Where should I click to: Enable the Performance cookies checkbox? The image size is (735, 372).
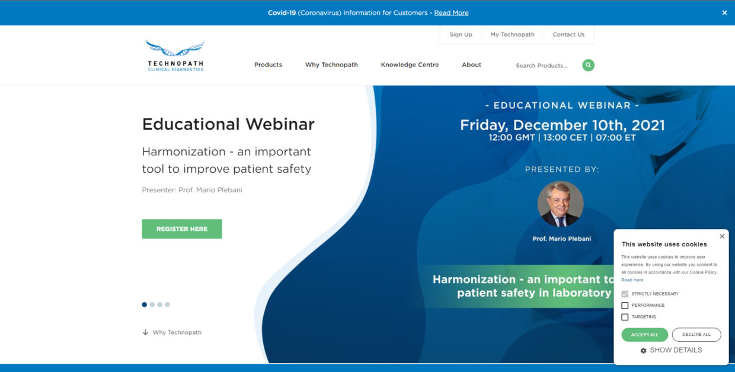(x=625, y=306)
